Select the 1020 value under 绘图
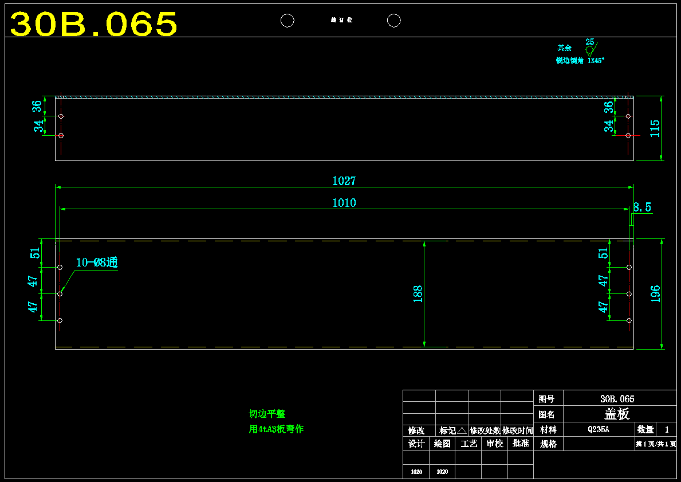The height and width of the screenshot is (482, 681). pyautogui.click(x=442, y=472)
